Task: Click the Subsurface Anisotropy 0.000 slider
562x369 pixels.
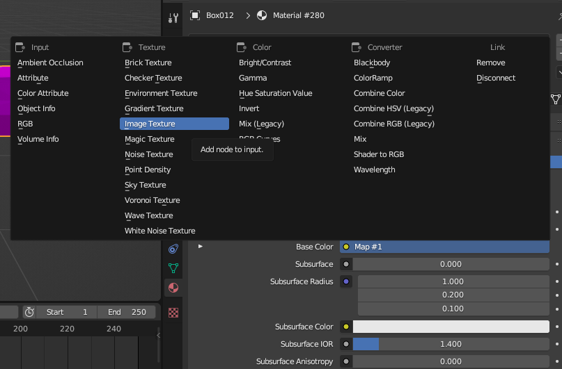Action: pos(451,361)
